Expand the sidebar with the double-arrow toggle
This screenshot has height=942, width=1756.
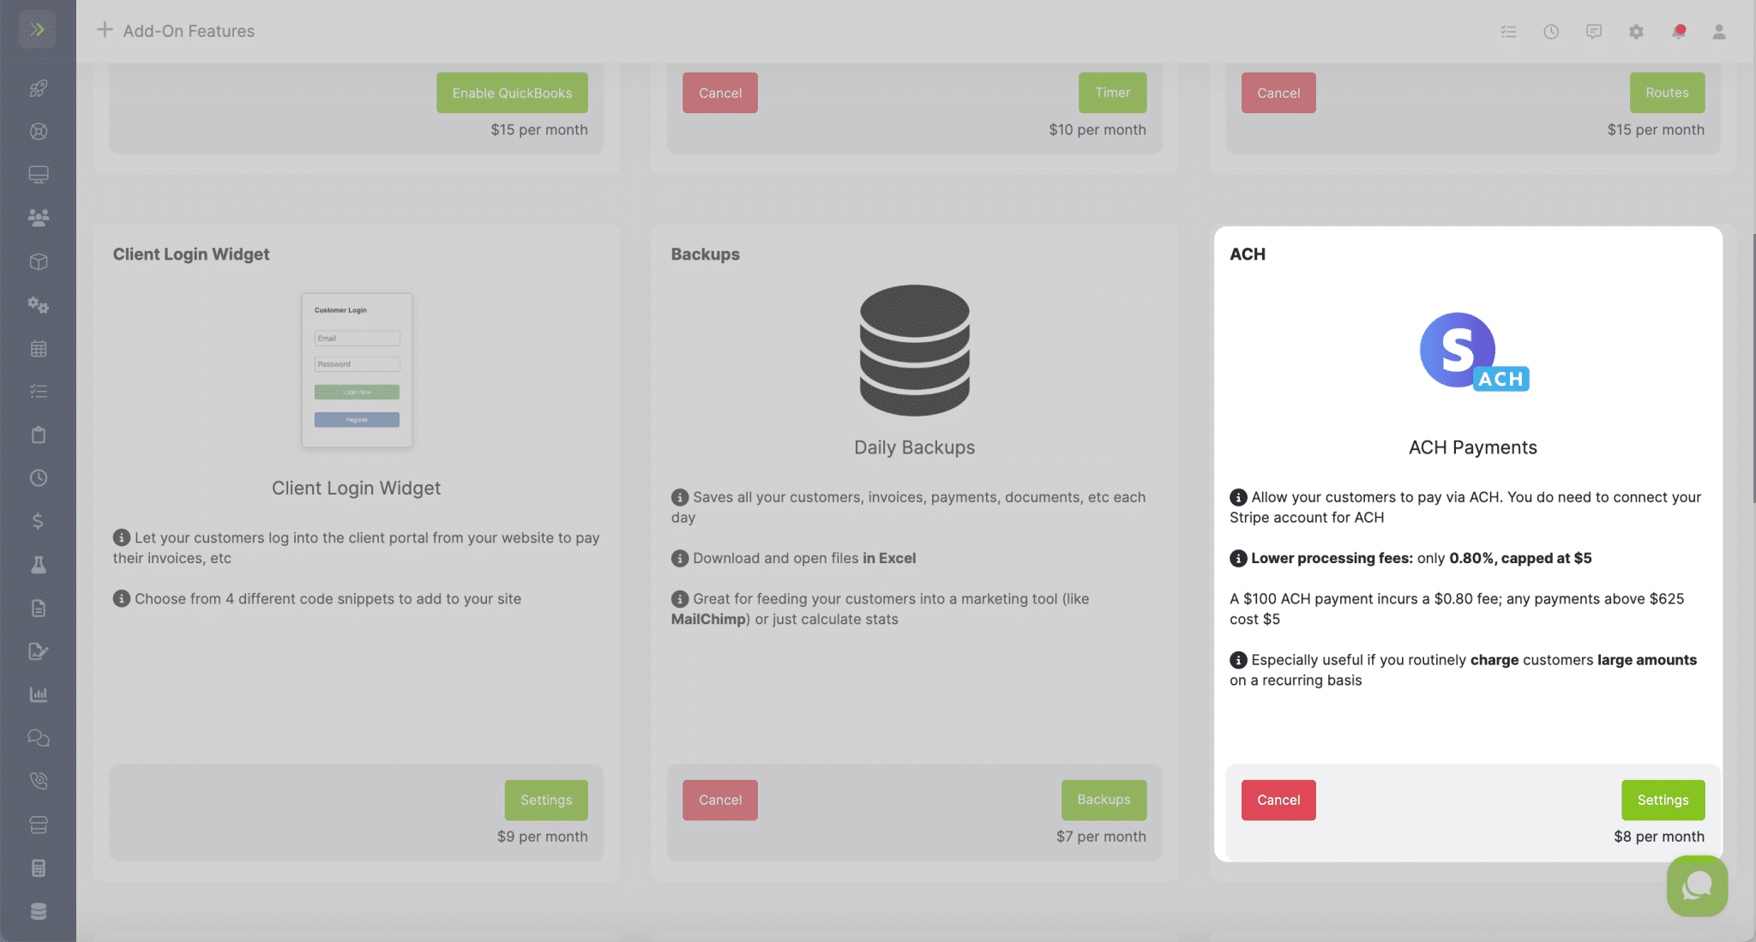pos(38,29)
